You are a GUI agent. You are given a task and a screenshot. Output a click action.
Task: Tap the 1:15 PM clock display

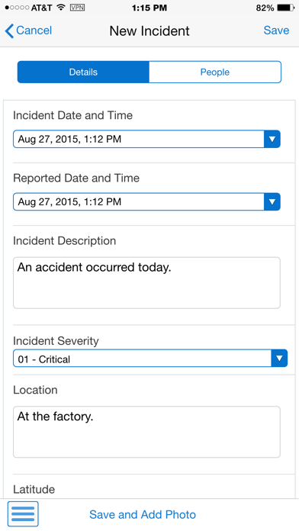(149, 8)
